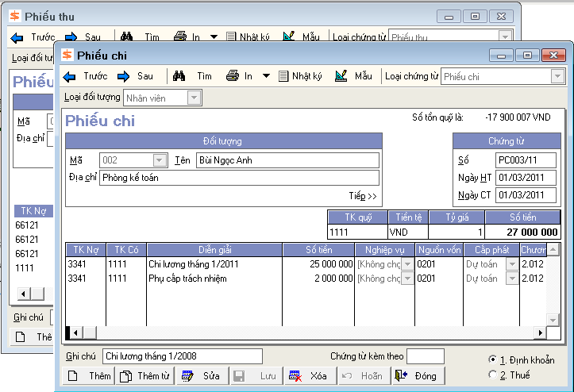Click the Ngày CT date field
574x392 pixels.
point(526,195)
